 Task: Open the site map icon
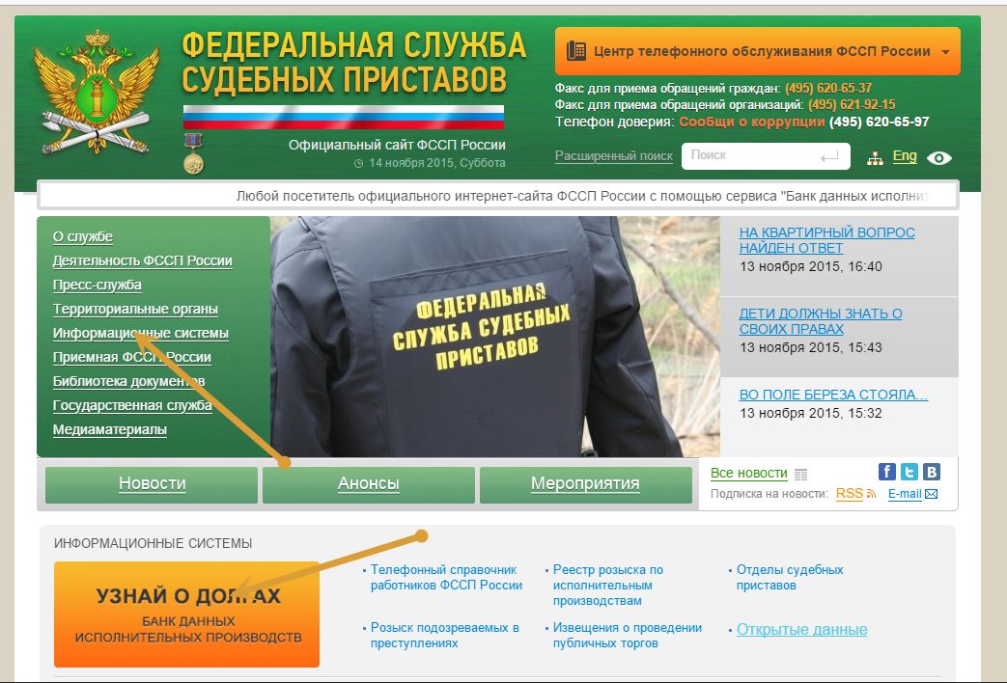pos(875,158)
